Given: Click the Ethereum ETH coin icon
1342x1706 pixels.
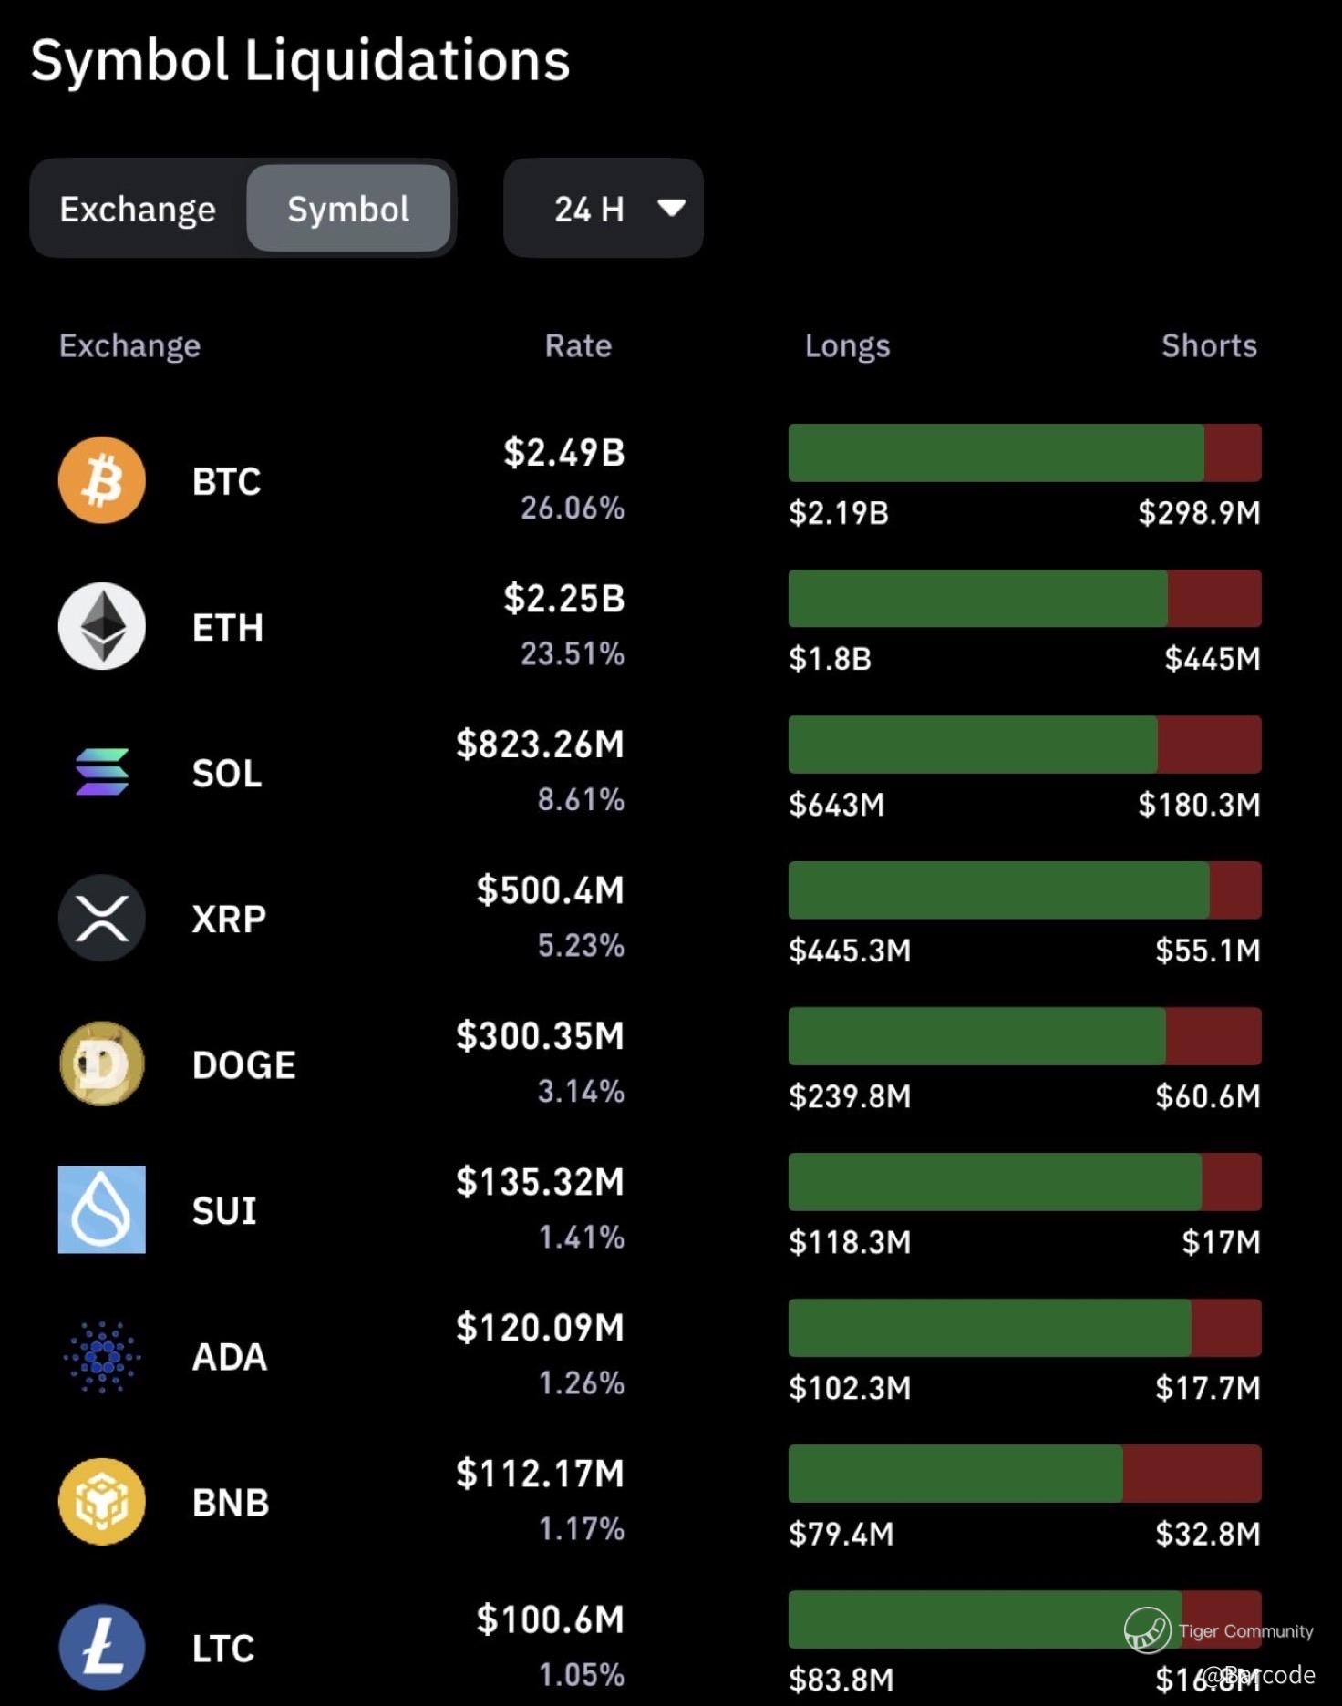Looking at the screenshot, I should [x=102, y=626].
